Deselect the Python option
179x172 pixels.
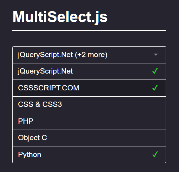tap(89, 154)
